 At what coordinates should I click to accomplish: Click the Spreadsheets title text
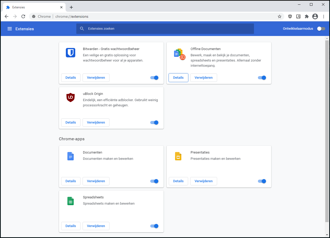click(x=93, y=197)
